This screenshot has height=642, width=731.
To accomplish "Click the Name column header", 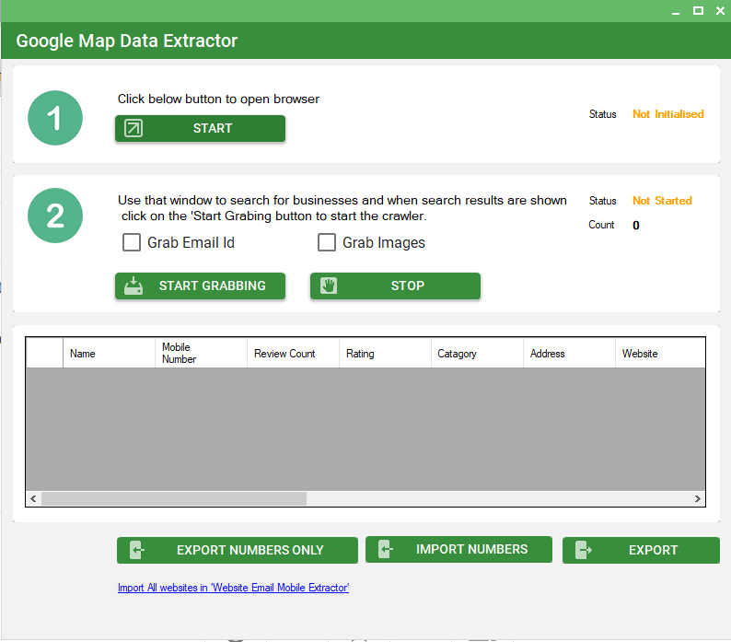I will tap(109, 354).
